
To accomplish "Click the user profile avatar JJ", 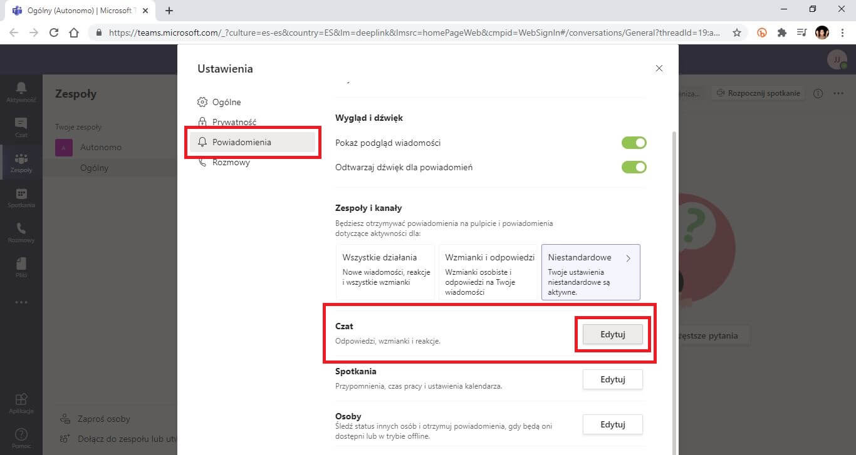I will coord(837,59).
